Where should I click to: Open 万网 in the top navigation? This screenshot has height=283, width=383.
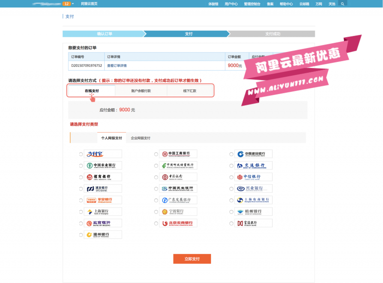pos(319,4)
